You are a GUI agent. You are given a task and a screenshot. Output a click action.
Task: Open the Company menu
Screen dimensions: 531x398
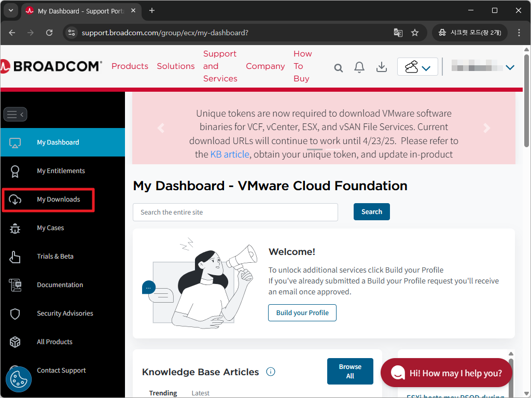(x=265, y=66)
